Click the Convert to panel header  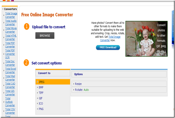point(53,73)
